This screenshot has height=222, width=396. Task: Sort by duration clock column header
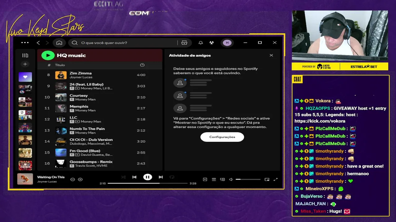click(142, 65)
